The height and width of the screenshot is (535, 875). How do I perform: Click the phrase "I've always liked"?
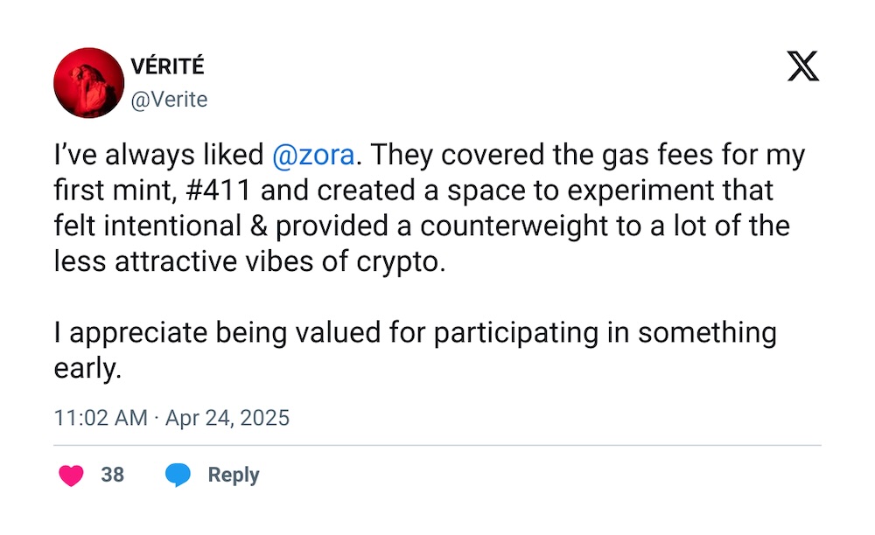pyautogui.click(x=158, y=156)
